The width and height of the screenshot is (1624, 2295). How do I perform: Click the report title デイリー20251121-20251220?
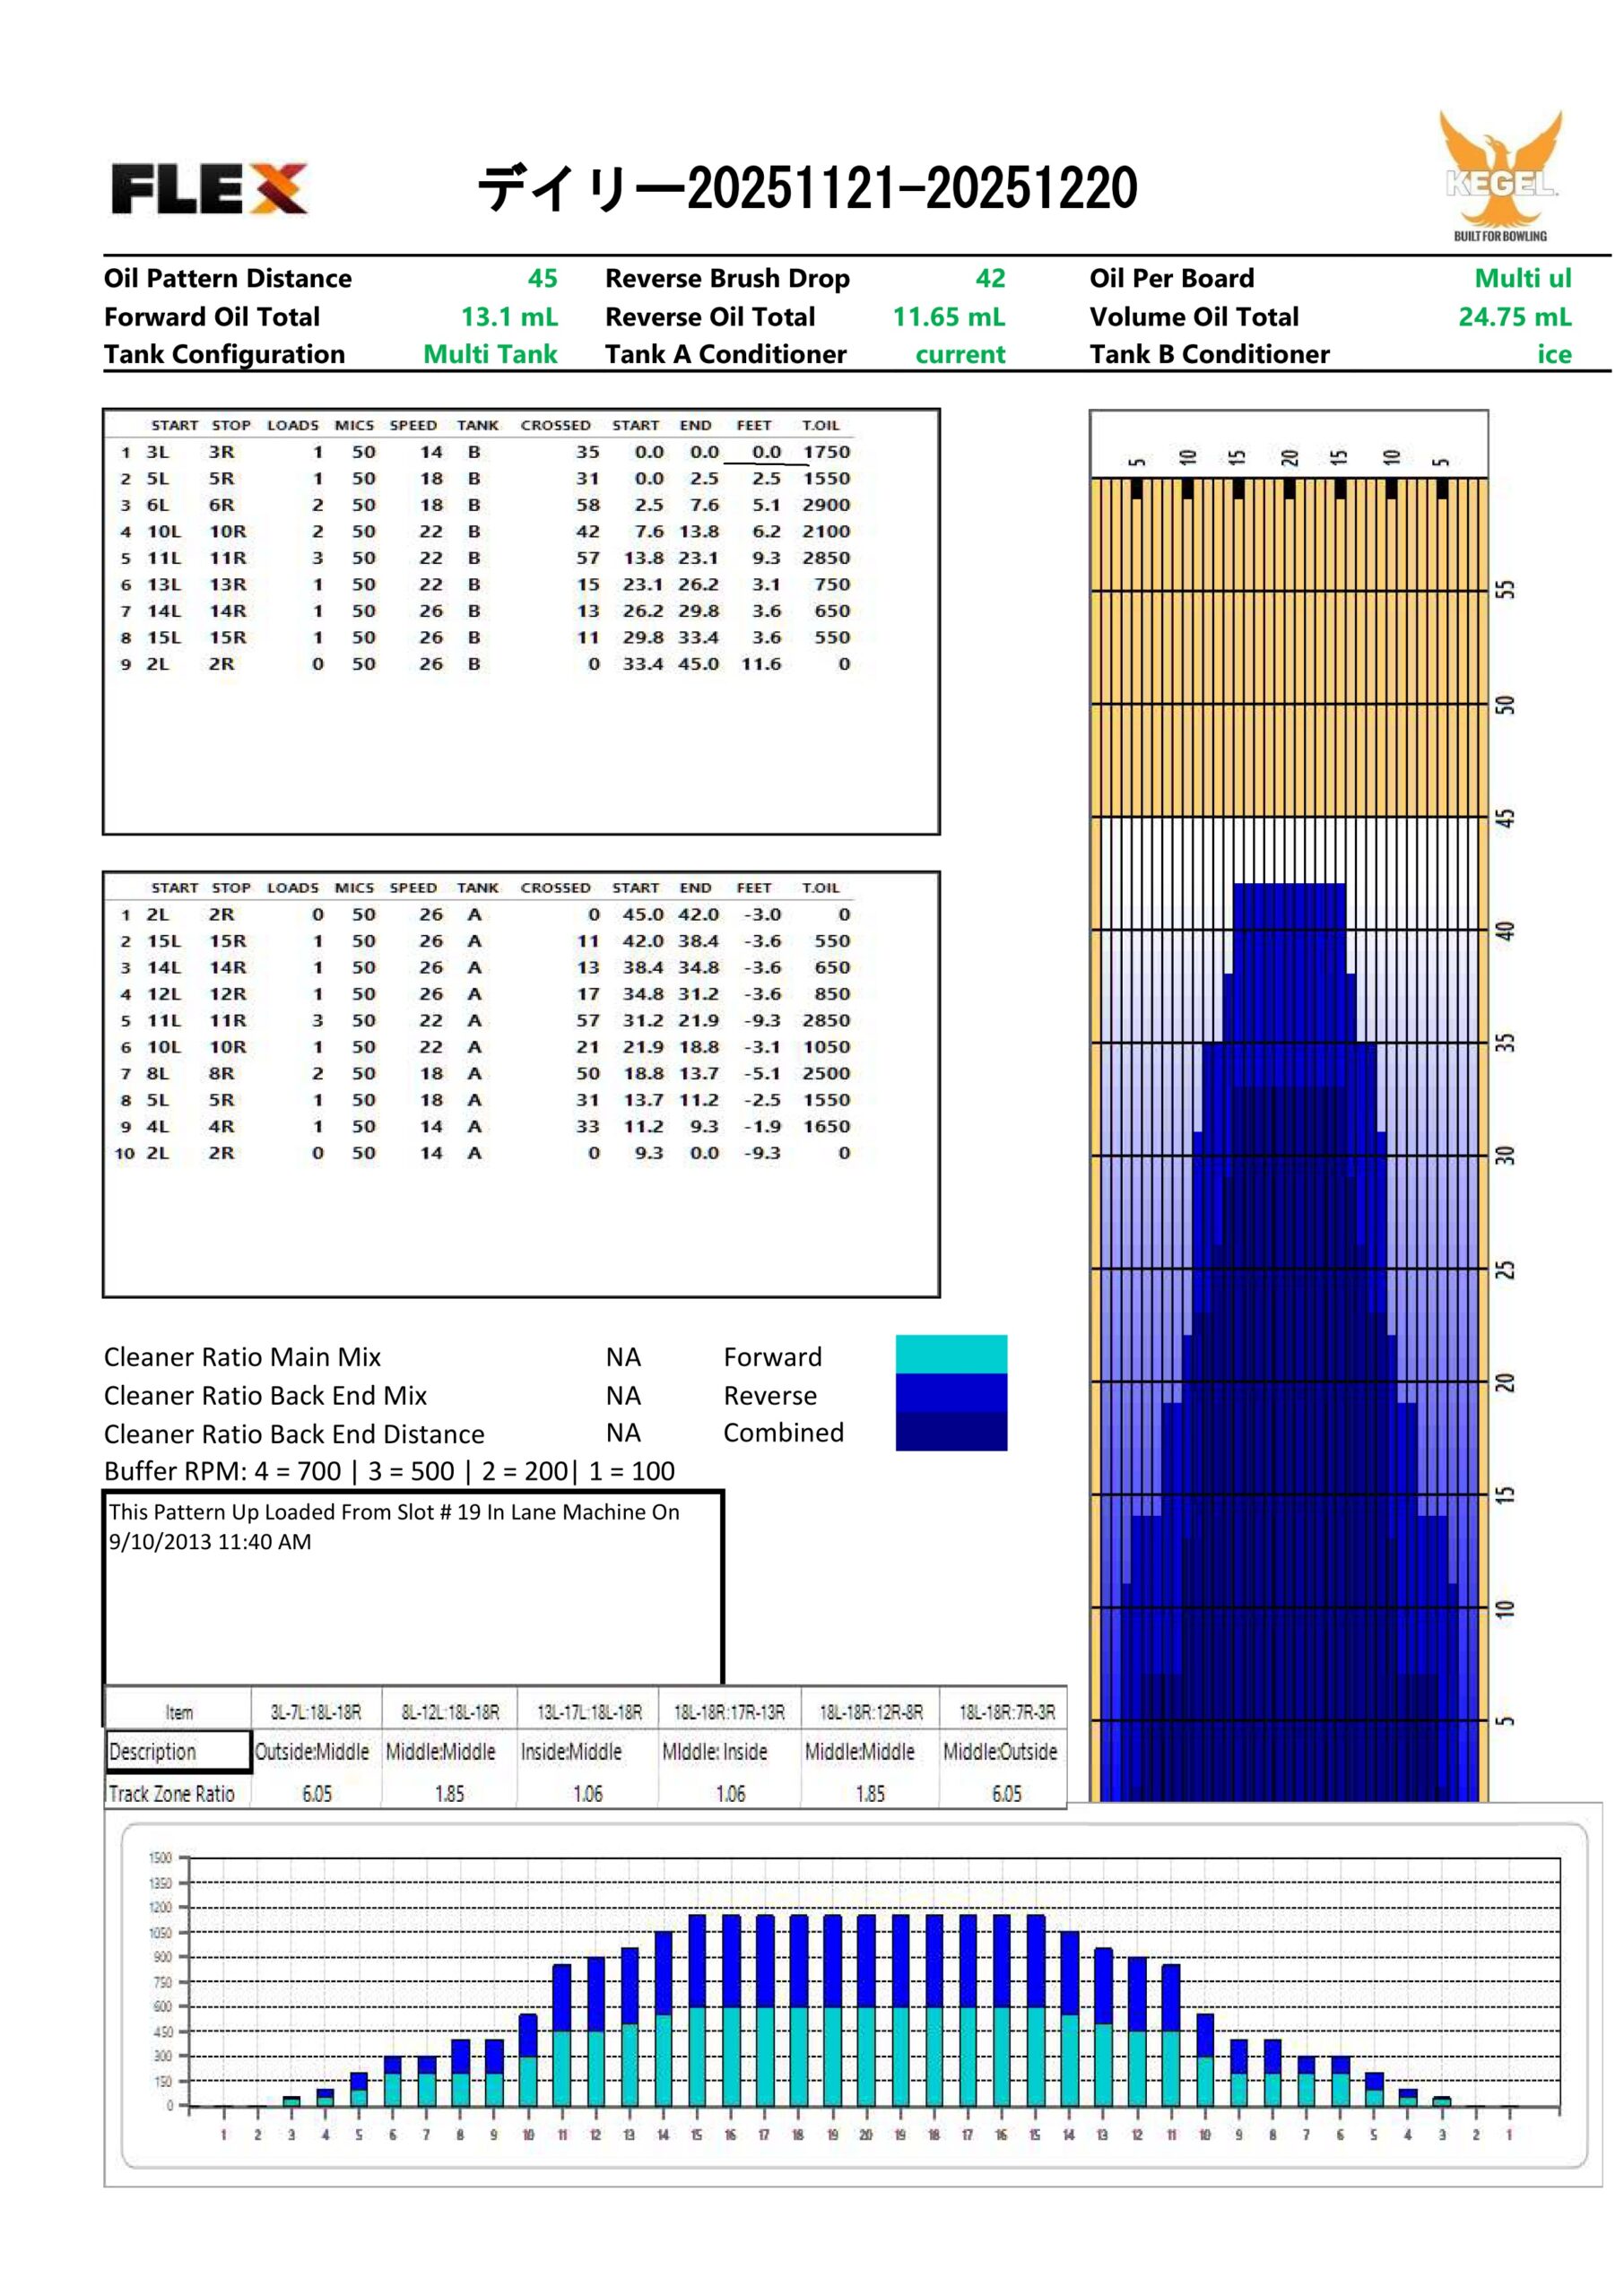806,188
